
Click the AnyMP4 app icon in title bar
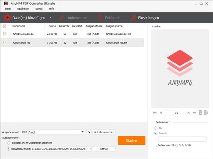coord(6,4)
